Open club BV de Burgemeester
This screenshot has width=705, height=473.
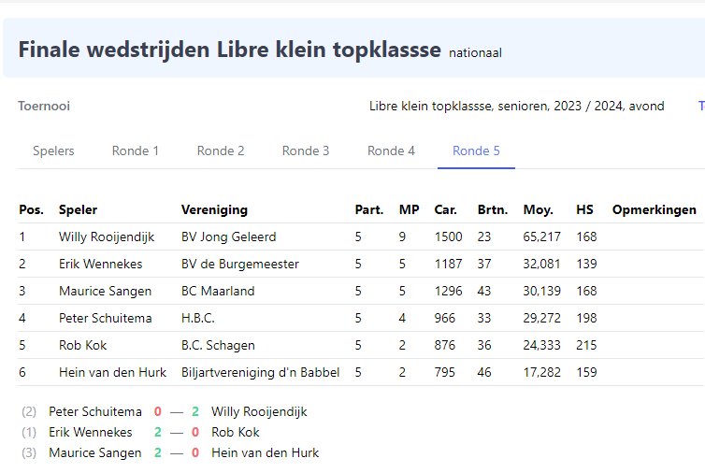239,265
